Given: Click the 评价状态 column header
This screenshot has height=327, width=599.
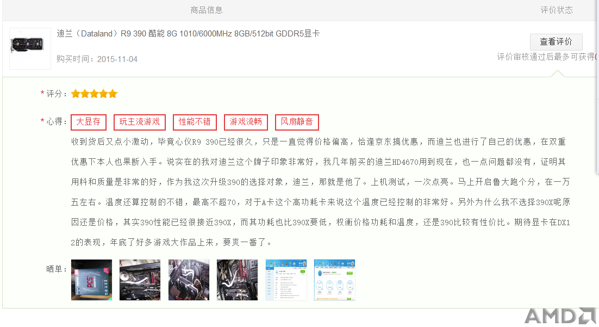Looking at the screenshot, I should (x=557, y=10).
